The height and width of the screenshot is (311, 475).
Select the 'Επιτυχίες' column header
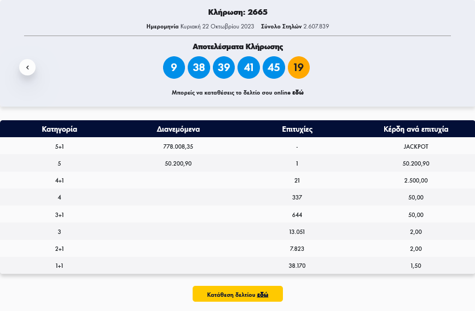tap(297, 130)
